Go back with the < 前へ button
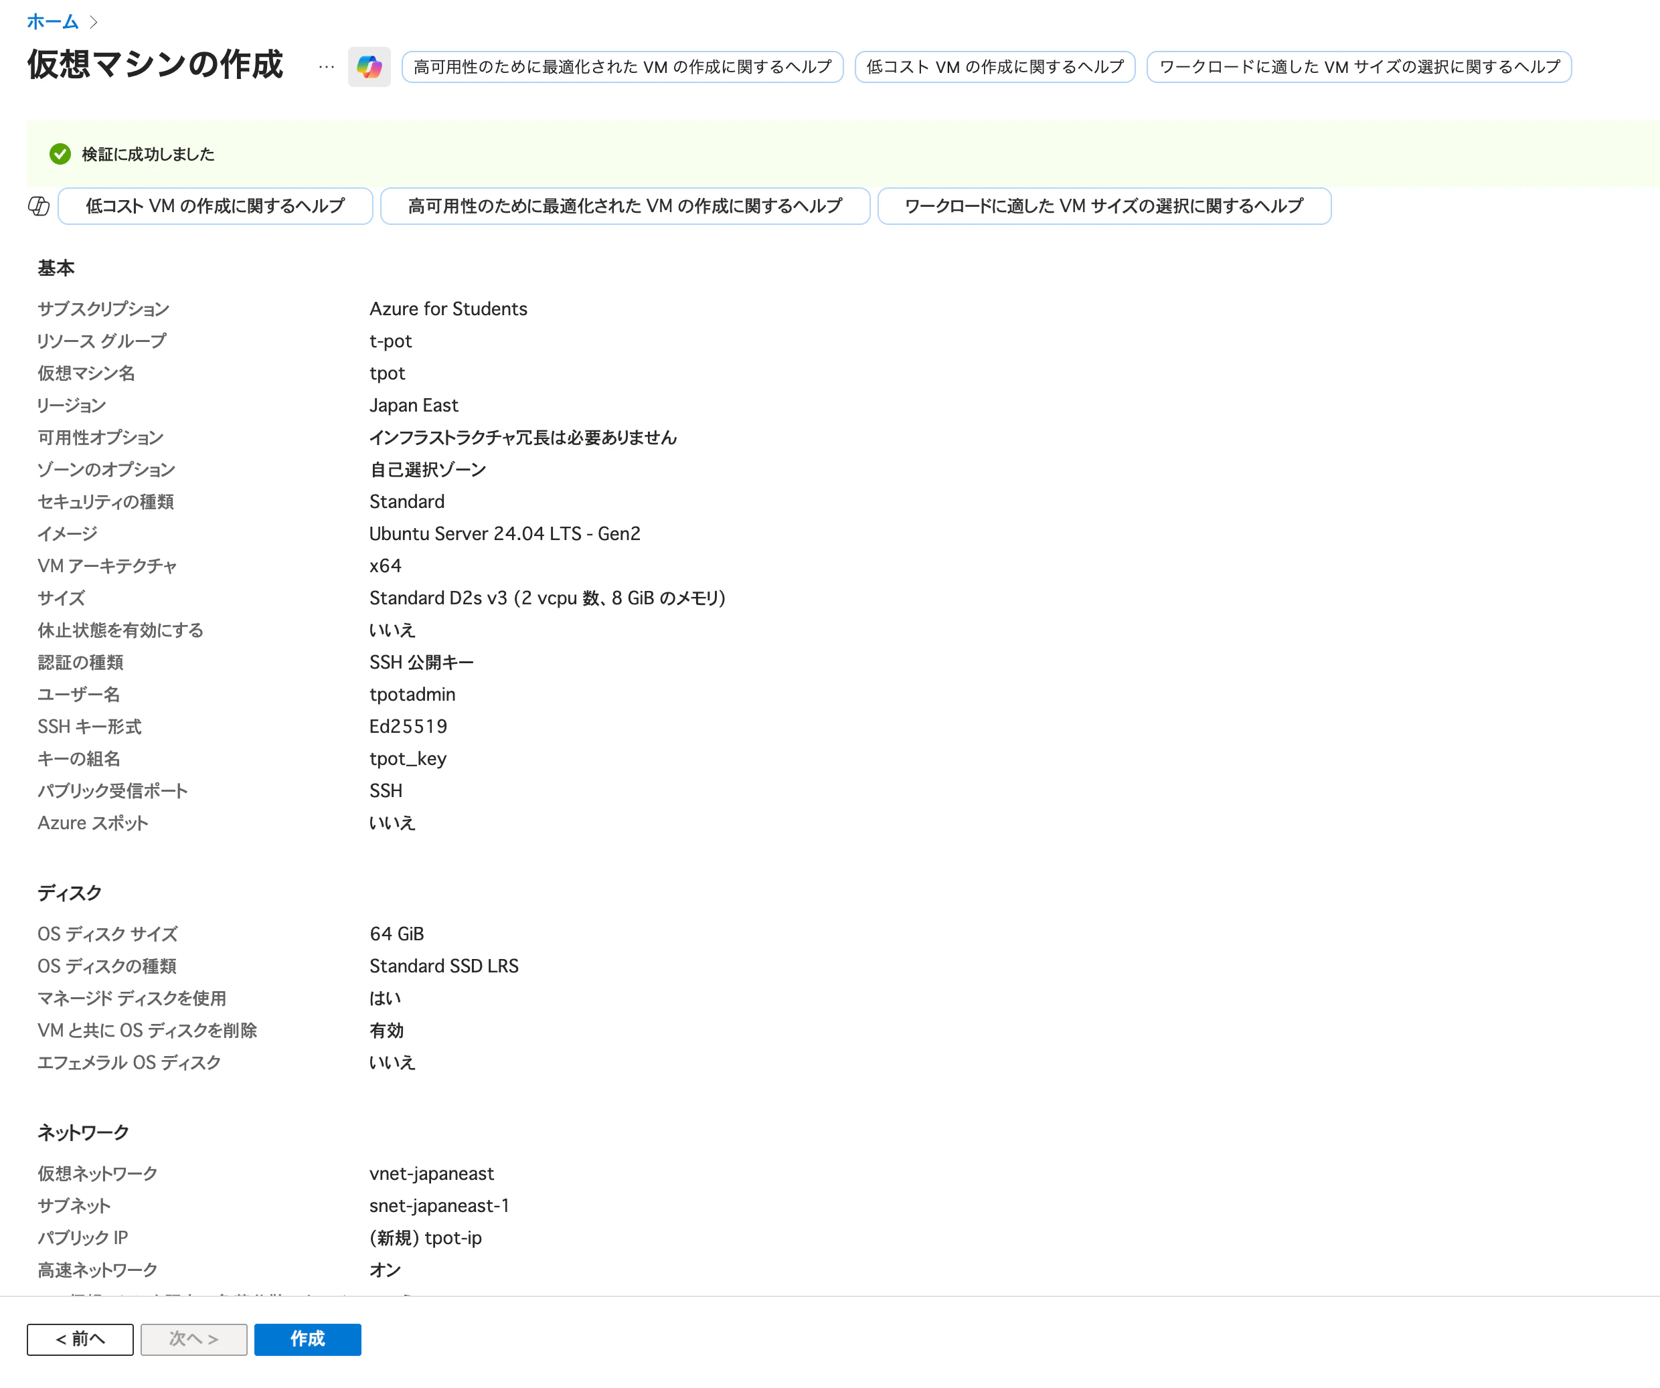1660x1388 pixels. point(80,1339)
